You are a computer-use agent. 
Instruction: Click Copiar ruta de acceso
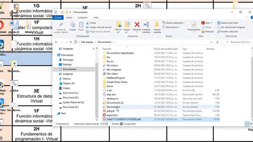point(99,27)
